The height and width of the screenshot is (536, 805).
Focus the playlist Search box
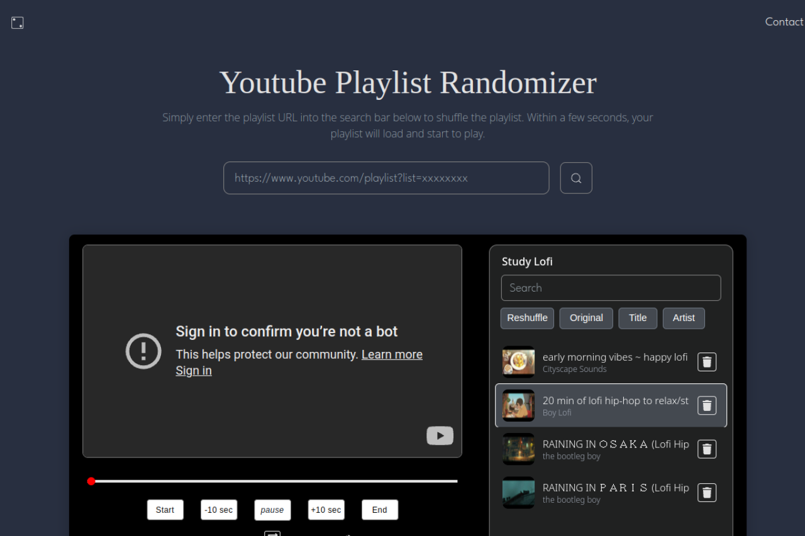coord(611,288)
